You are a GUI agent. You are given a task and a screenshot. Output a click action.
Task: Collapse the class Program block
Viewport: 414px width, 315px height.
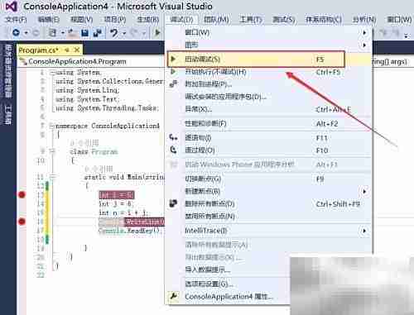pos(52,151)
